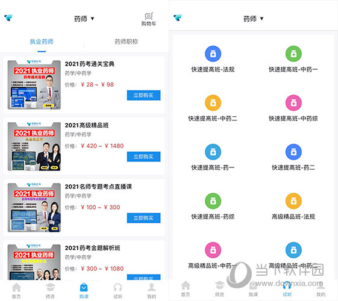The image size is (338, 301).
Task: Tap the 快速提高班-法规 label
Action: [x=213, y=69]
